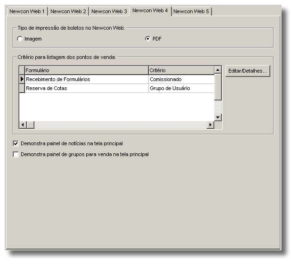
Task: Select the Recebimento de Formulários cell
Action: [x=87, y=79]
